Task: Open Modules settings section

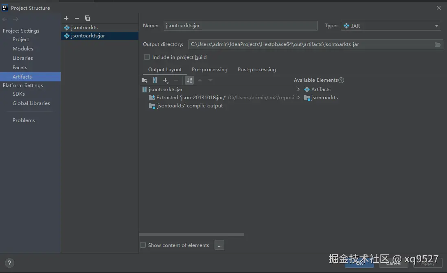Action: 23,49
